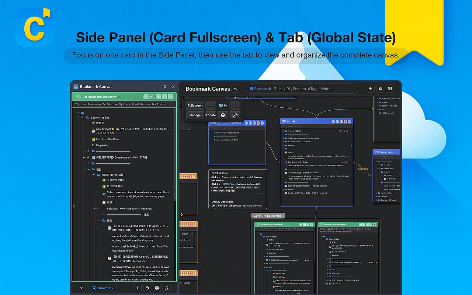Click the Manage button in the floating tool window
Viewport: 472px width, 295px height.
coord(195,115)
